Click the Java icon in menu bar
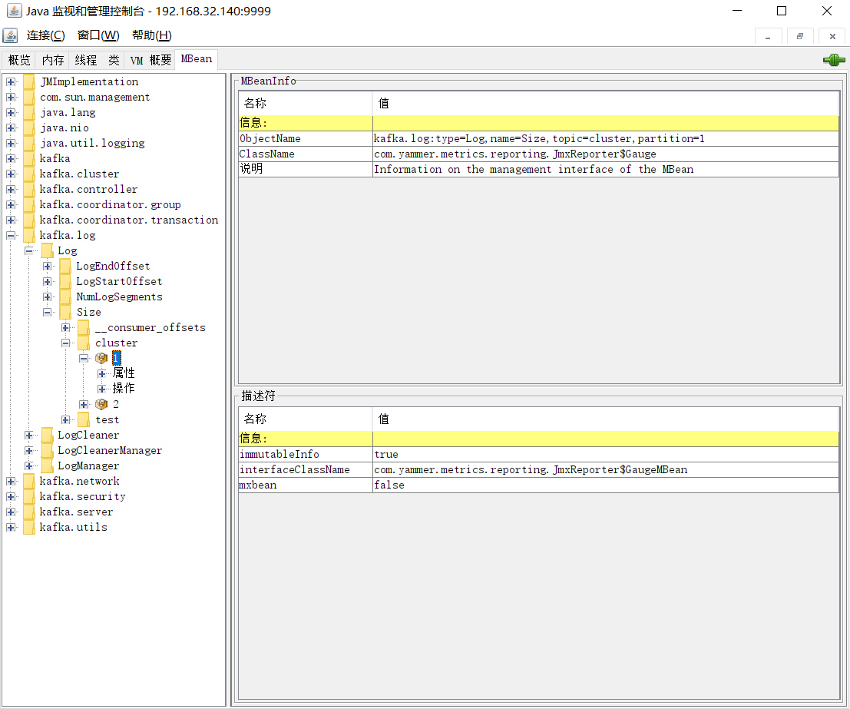Screen dimensions: 850x709 [10, 35]
